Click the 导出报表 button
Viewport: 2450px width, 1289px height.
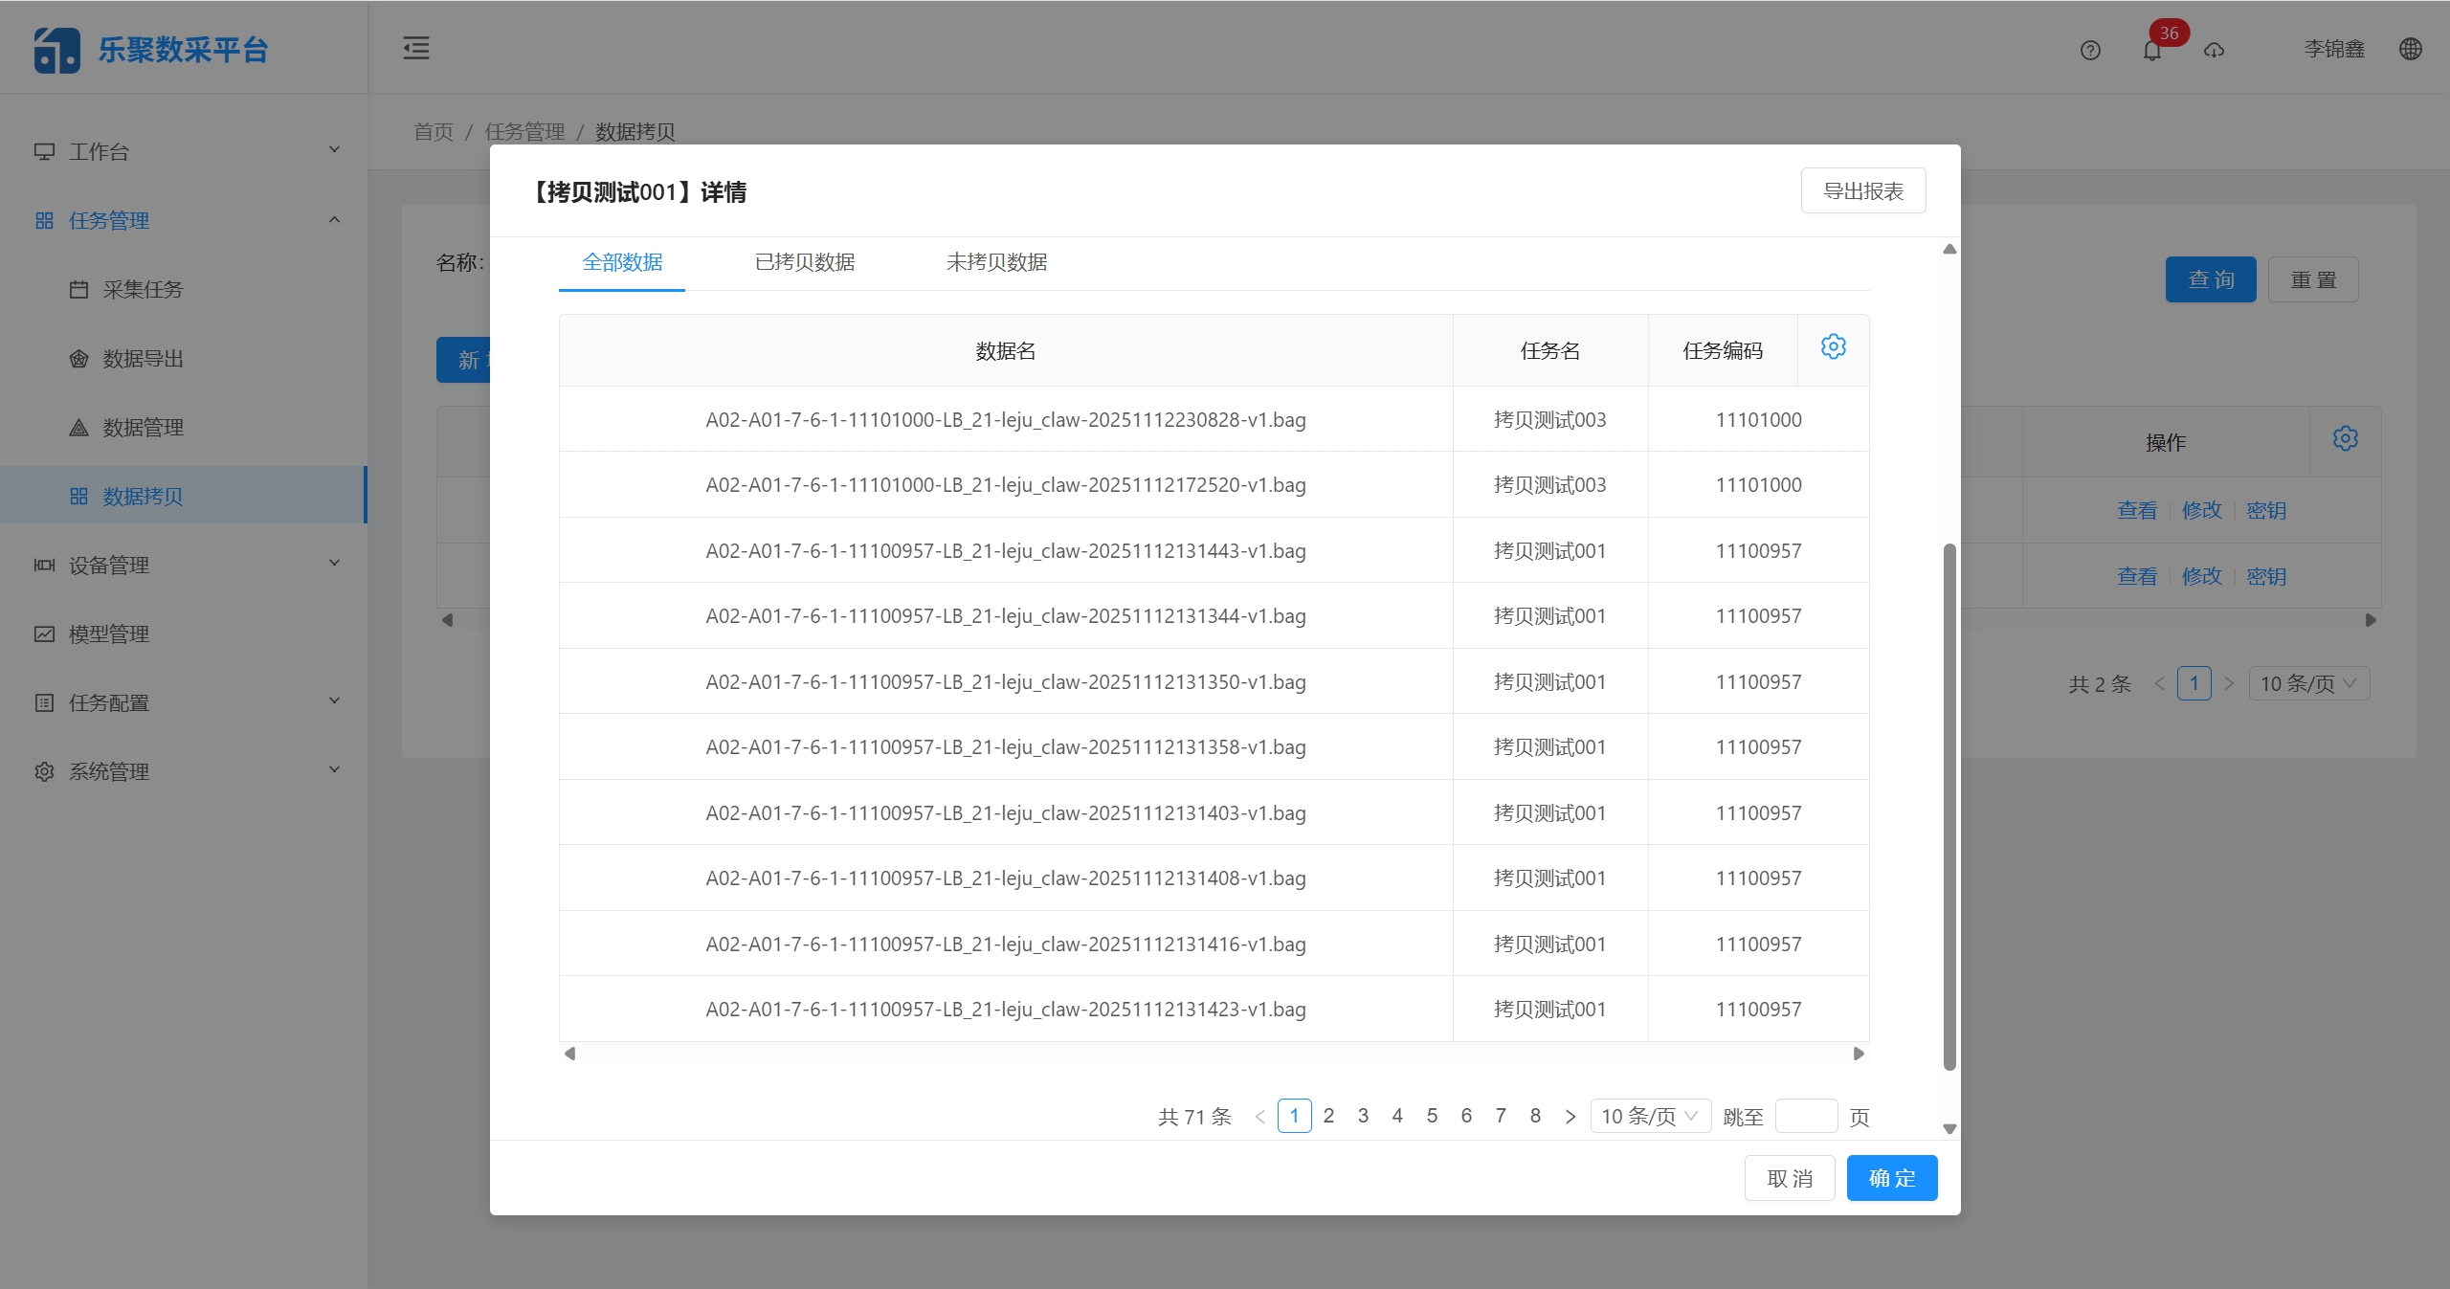(x=1862, y=191)
